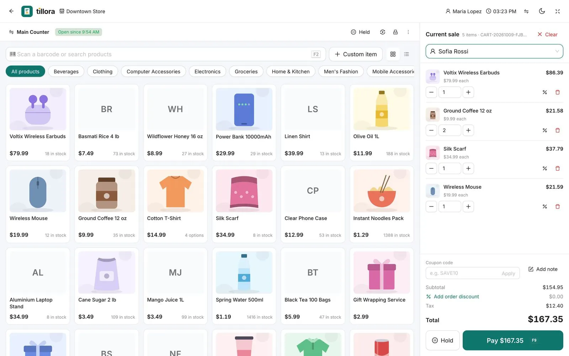569x356 pixels.
Task: Select Clear Phone Case card
Action: [313, 204]
